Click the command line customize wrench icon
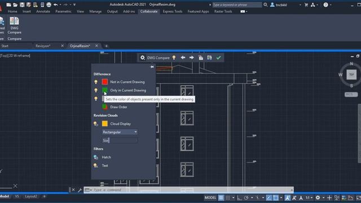Viewport: 361px width, 203px height. click(x=80, y=190)
